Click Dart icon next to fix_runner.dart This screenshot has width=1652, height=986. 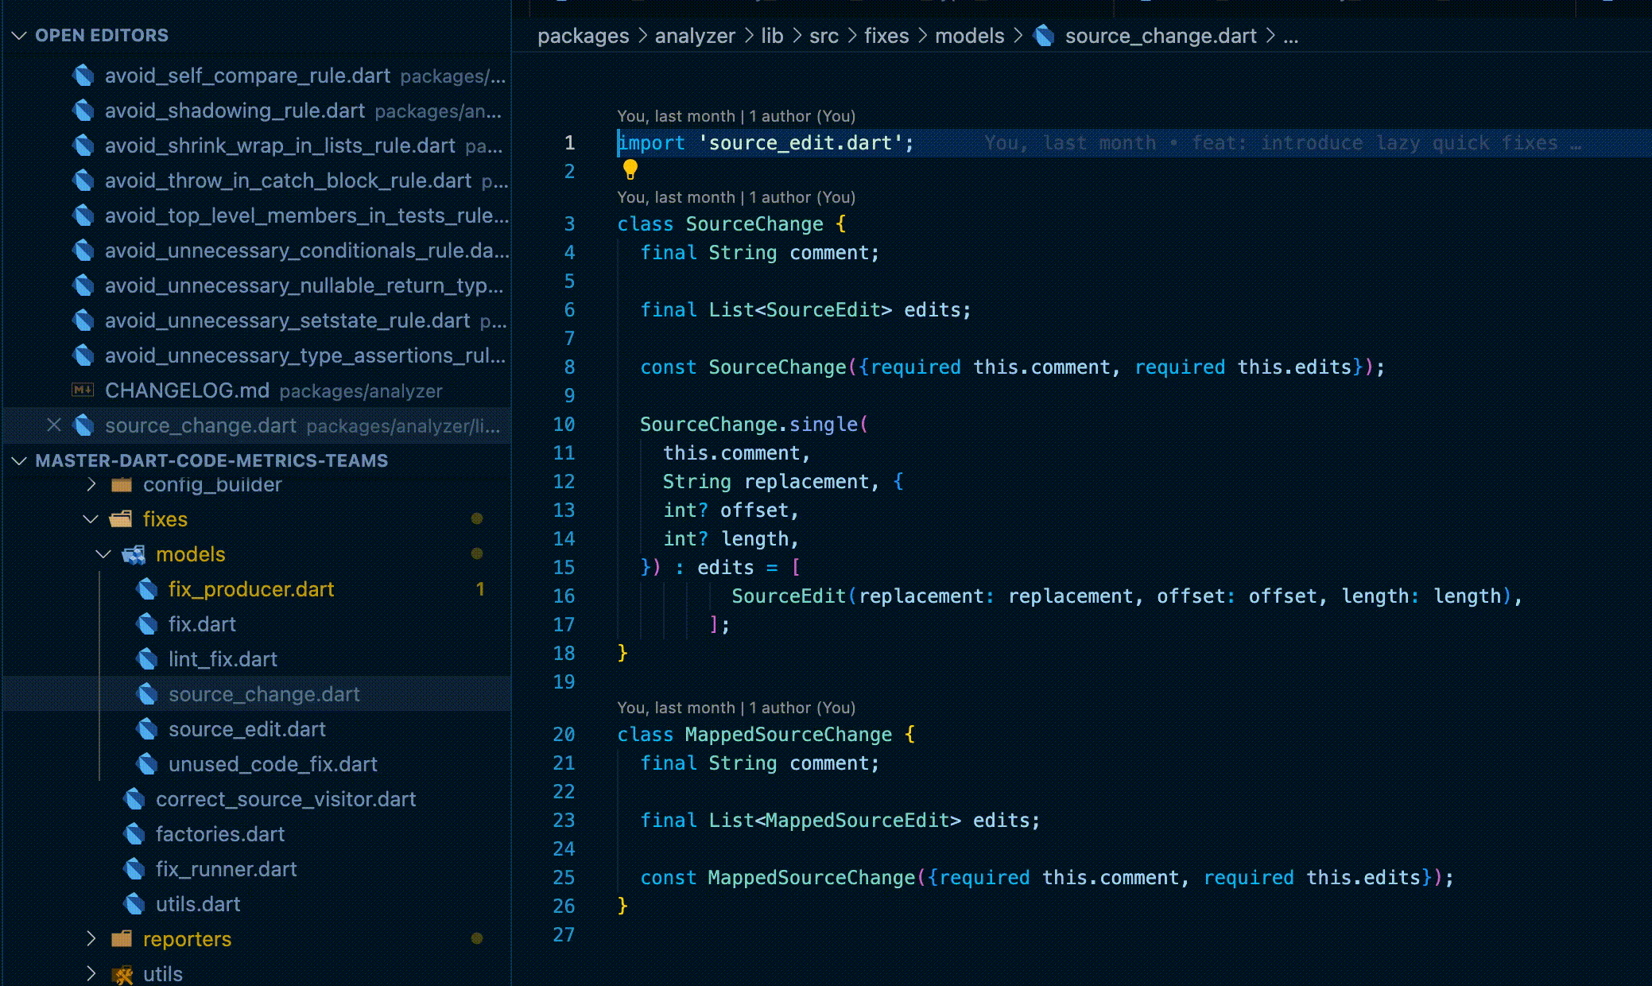coord(134,869)
